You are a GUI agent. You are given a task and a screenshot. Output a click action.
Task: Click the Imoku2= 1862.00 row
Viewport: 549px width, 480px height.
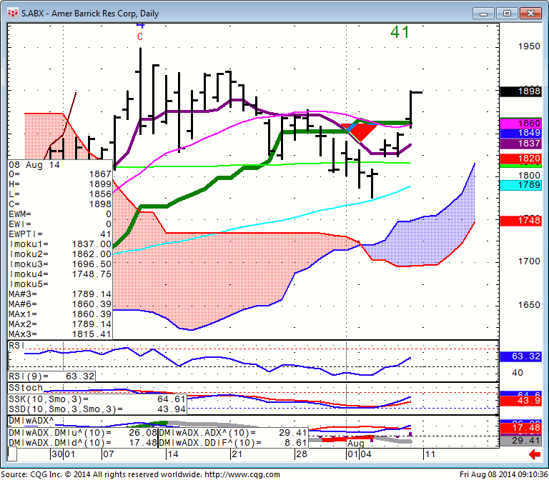(60, 254)
